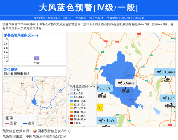Click the 3.6m/s wind marker at 涉县
Viewport: 178px width, 140px height.
click(x=125, y=83)
